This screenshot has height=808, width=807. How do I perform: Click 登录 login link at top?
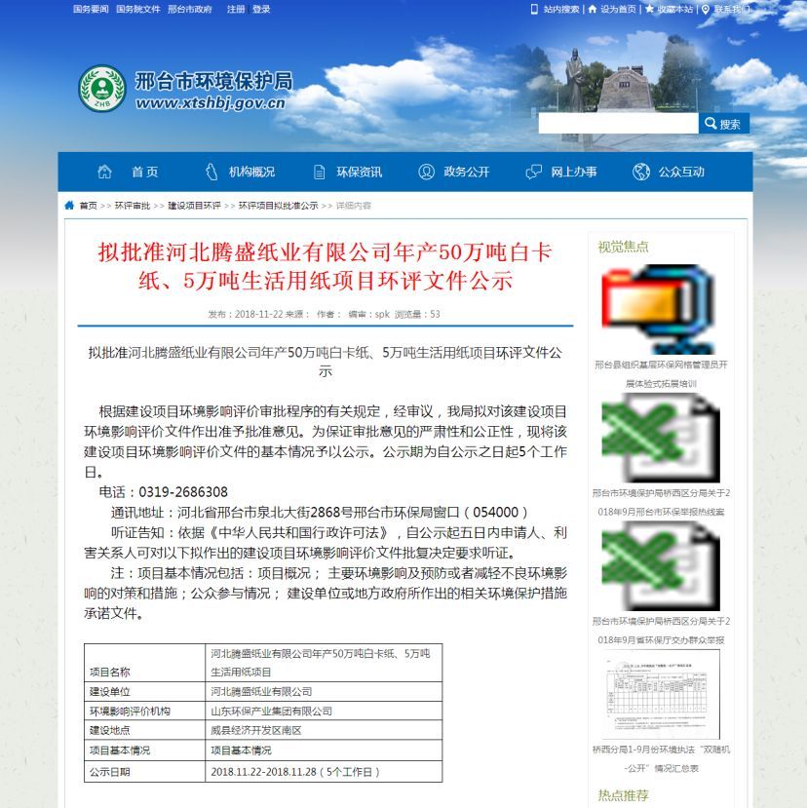point(261,9)
